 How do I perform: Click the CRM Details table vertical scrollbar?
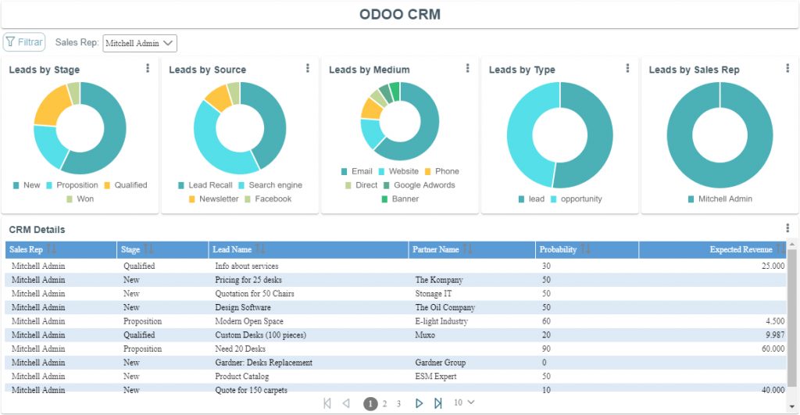click(791, 319)
